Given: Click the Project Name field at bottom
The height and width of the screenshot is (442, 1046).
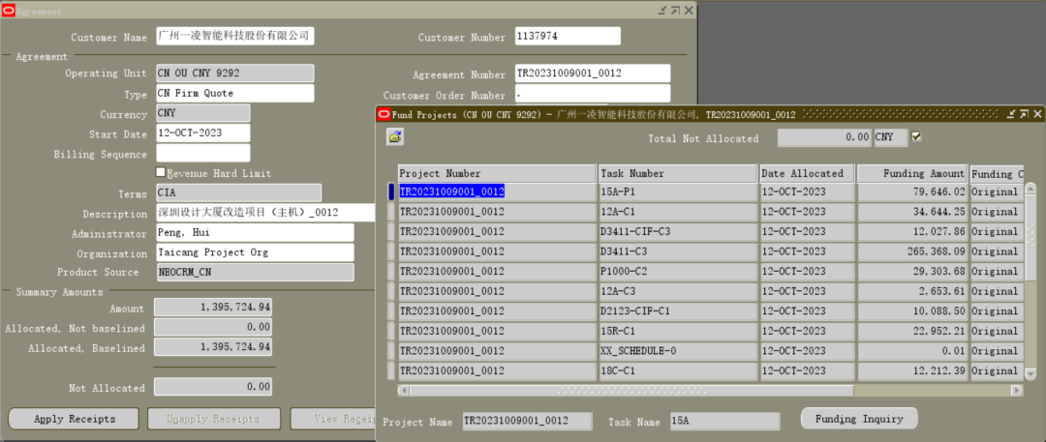Looking at the screenshot, I should (528, 421).
